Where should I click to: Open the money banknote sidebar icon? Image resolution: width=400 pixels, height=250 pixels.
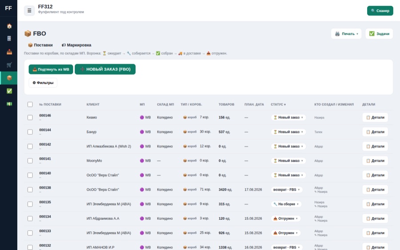(x=9, y=104)
